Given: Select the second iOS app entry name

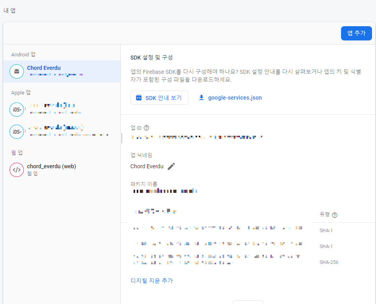Looking at the screenshot, I should tap(56, 127).
